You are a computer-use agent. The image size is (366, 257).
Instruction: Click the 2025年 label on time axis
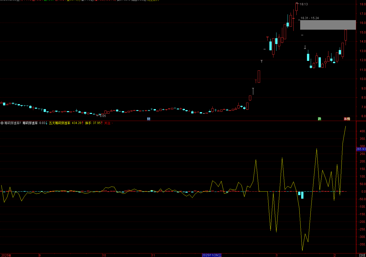(6, 255)
